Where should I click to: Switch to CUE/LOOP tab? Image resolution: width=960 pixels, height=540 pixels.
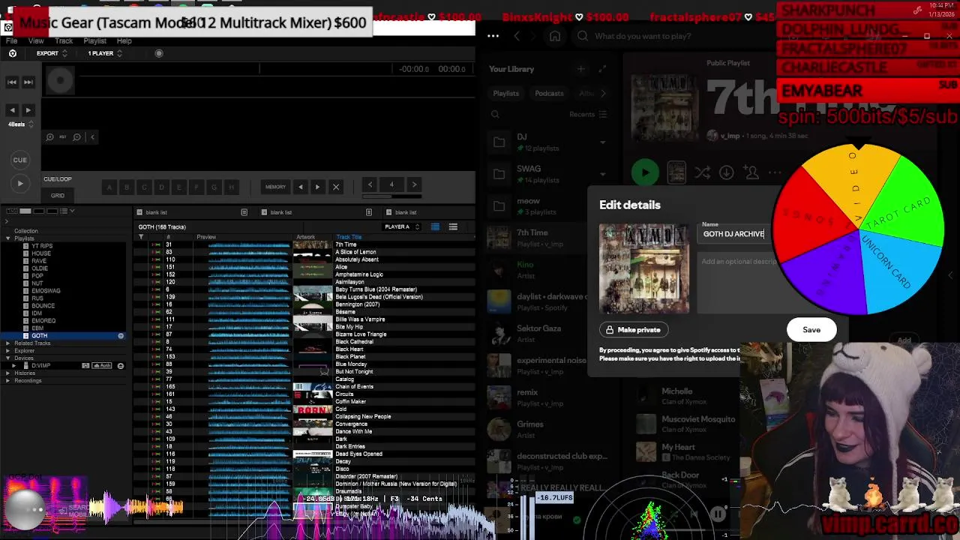pos(58,179)
